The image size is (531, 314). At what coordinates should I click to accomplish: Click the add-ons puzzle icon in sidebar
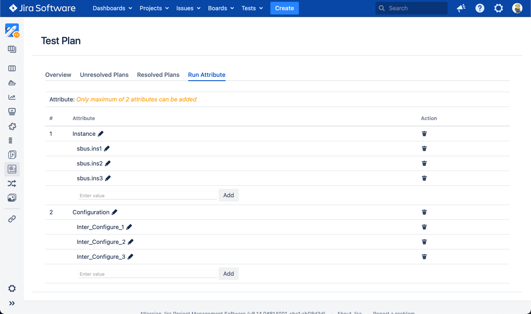(12, 126)
